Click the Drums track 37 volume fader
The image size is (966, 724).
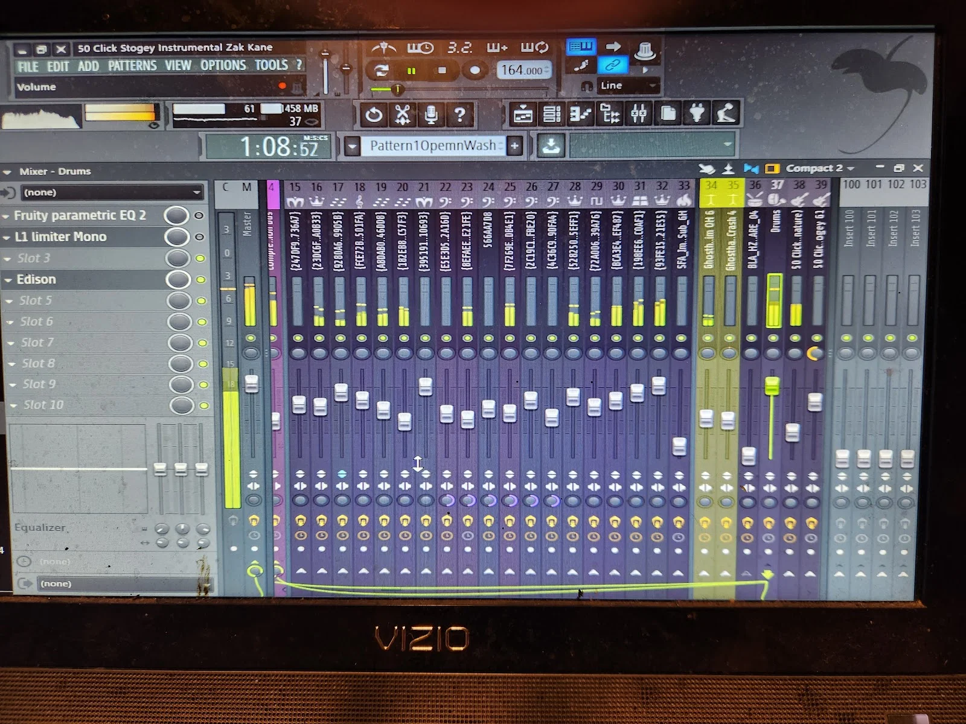pyautogui.click(x=772, y=386)
